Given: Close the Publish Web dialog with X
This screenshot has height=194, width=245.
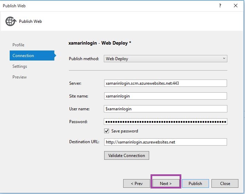Looking at the screenshot, I should click(236, 6).
